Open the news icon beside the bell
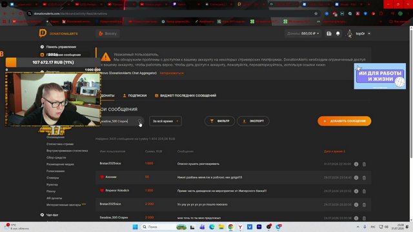413x232 pixels. pyautogui.click(x=329, y=34)
